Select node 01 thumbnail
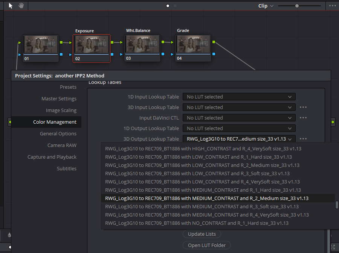Viewport: 339px width, 253px height. pos(41,45)
